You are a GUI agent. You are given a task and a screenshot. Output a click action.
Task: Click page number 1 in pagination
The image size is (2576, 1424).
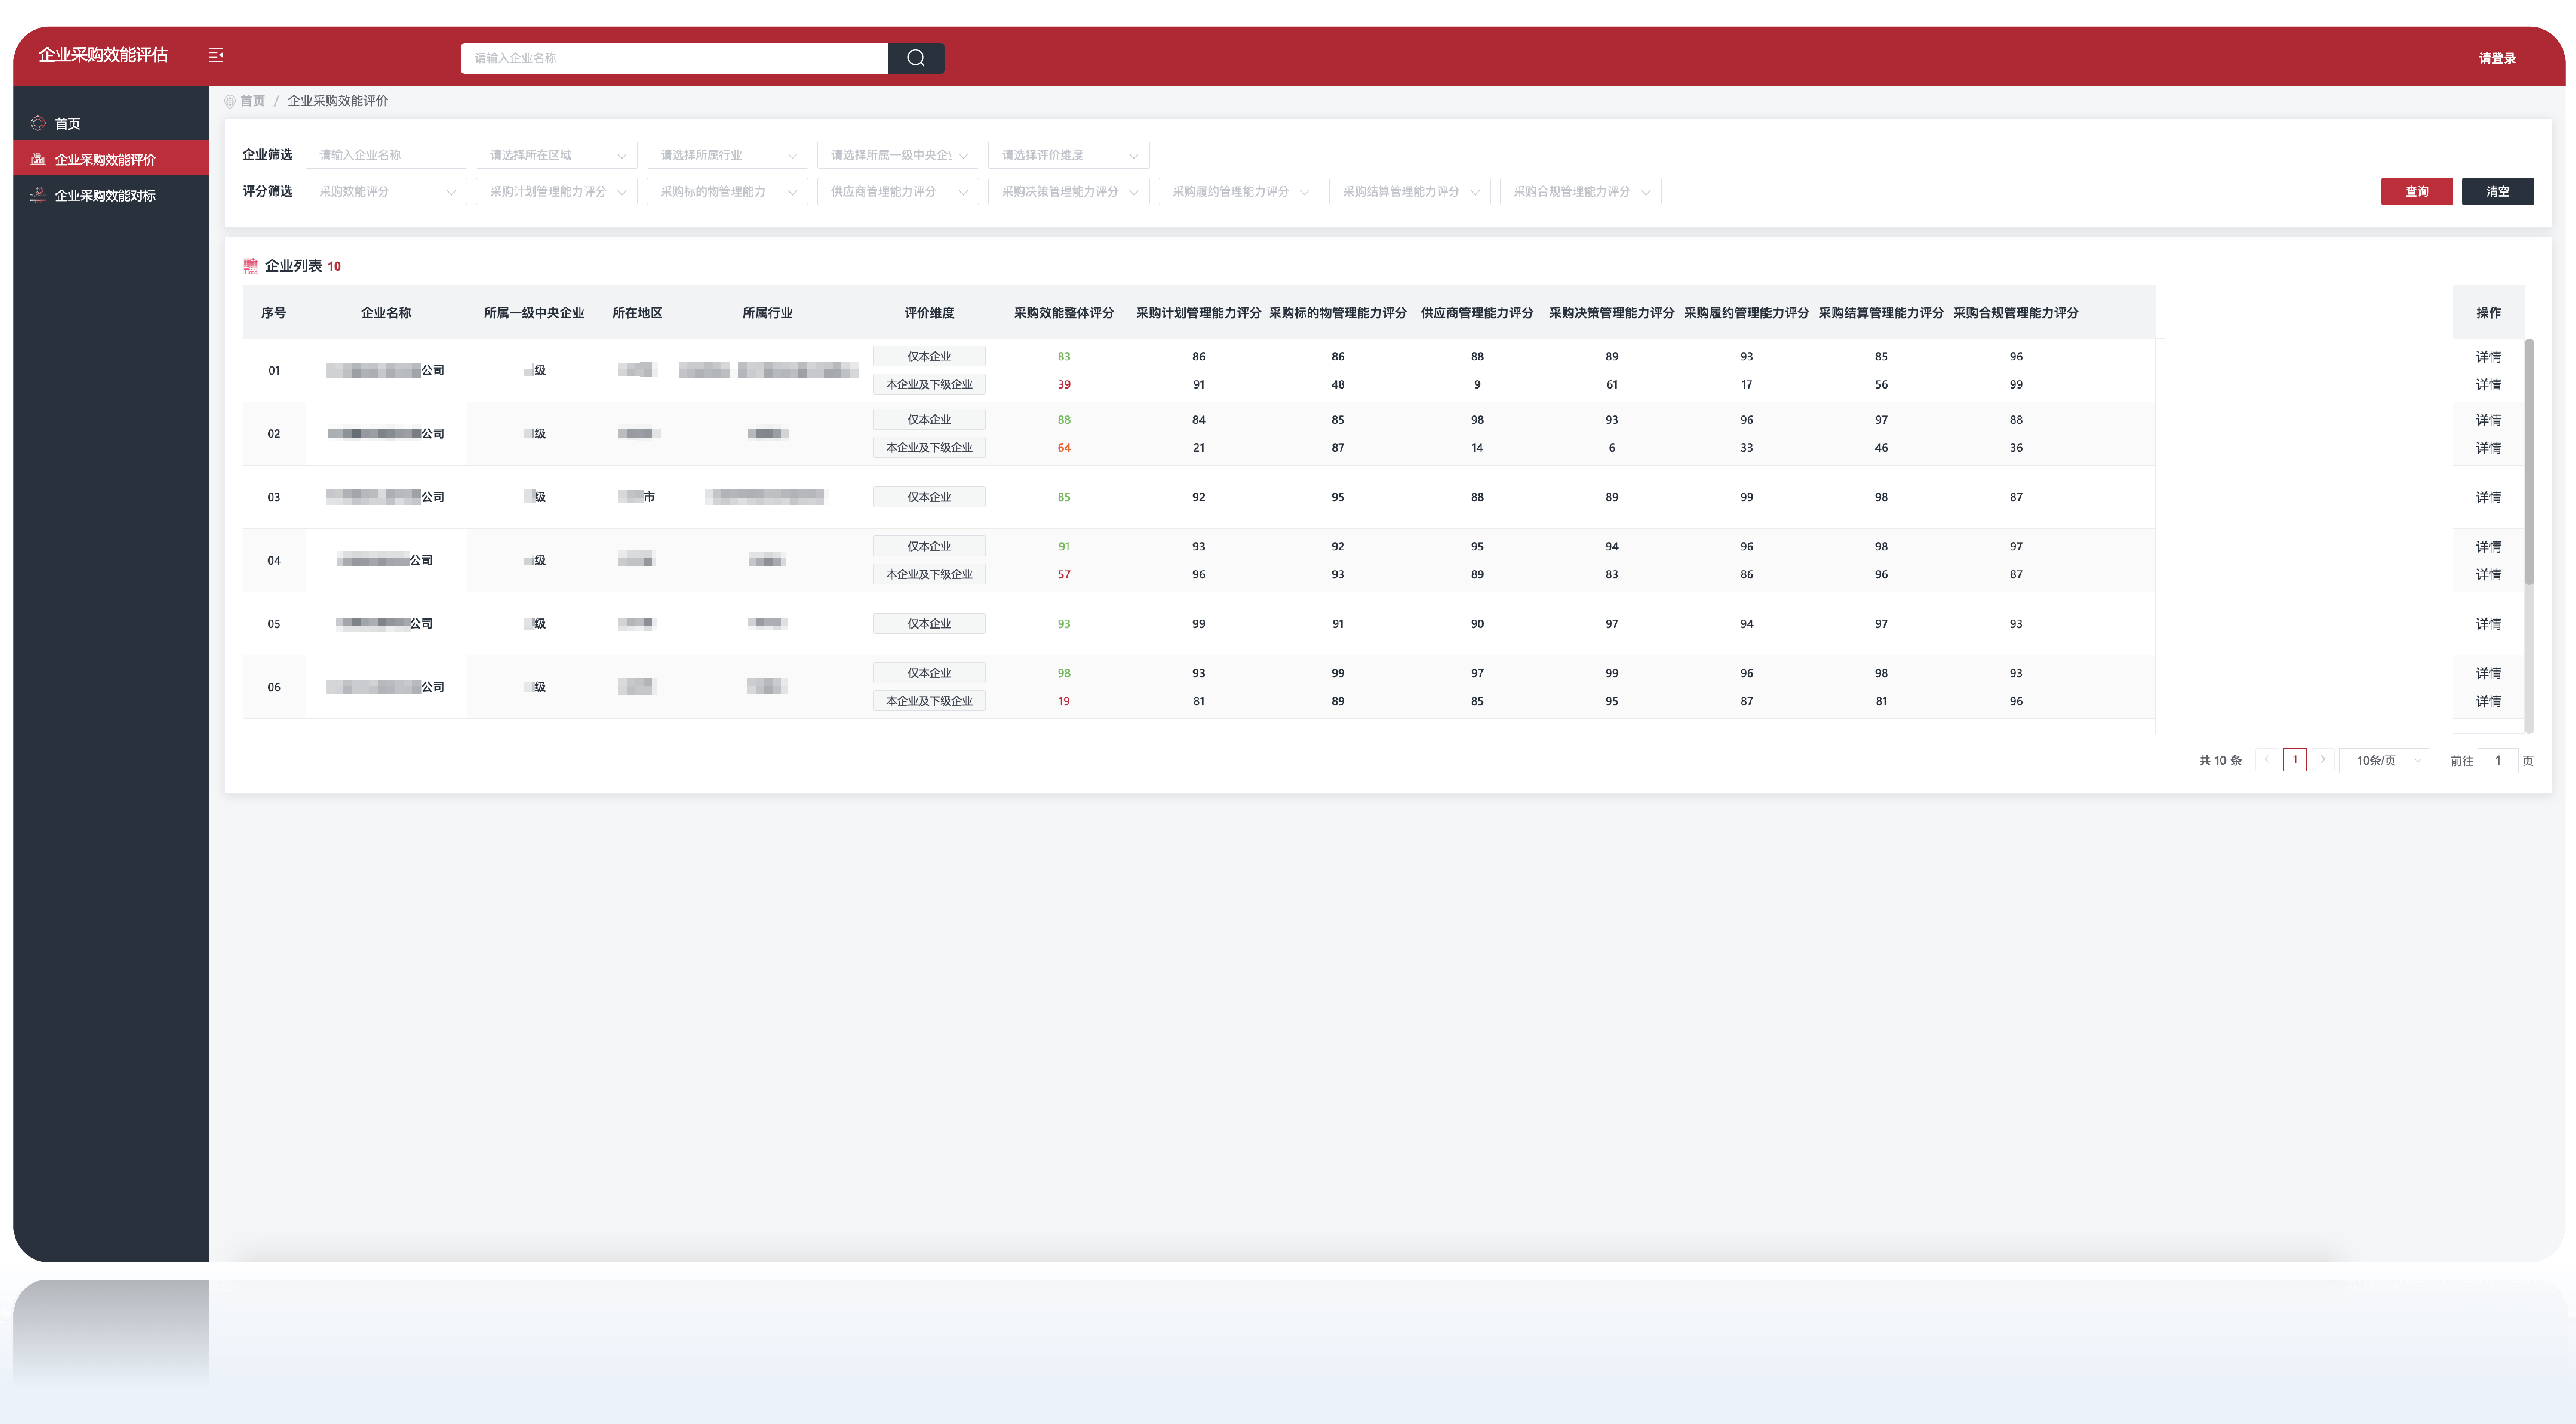pyautogui.click(x=2294, y=759)
